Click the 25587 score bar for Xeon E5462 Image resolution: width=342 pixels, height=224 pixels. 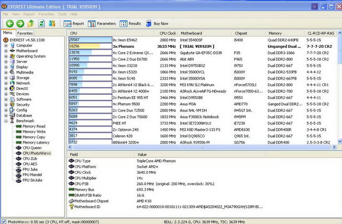pyautogui.click(x=90, y=40)
